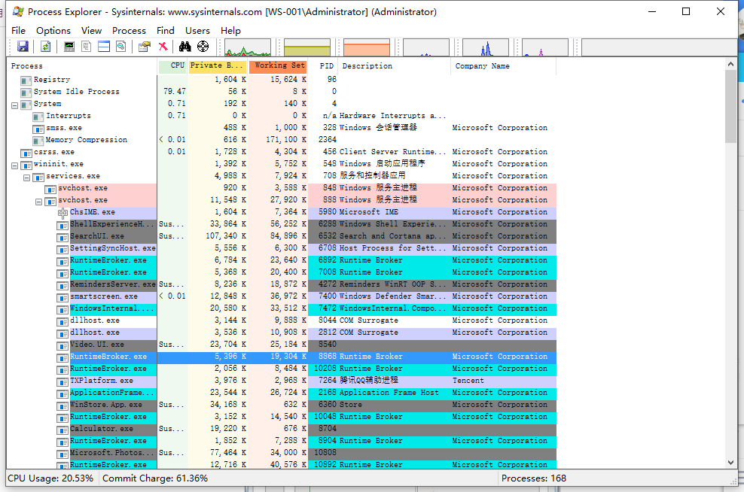Collapse the services.exe process tree node
This screenshot has height=492, width=744.
[x=26, y=175]
